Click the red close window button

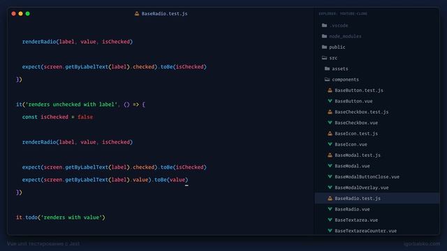click(13, 13)
